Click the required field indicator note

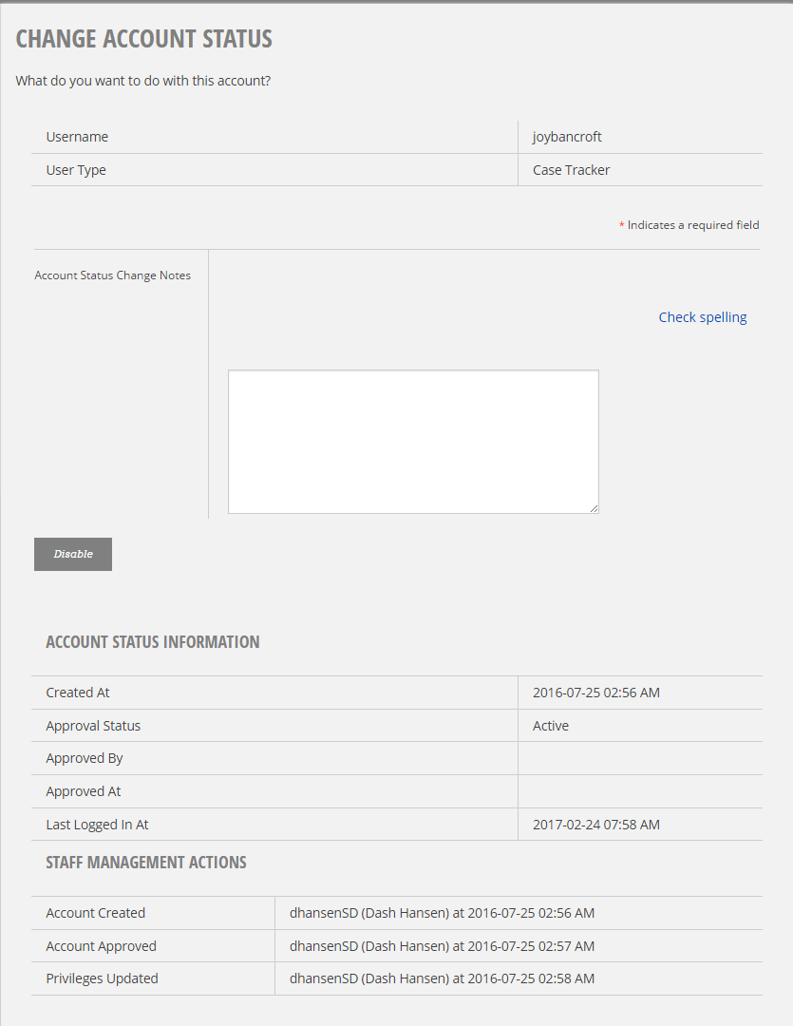click(689, 225)
